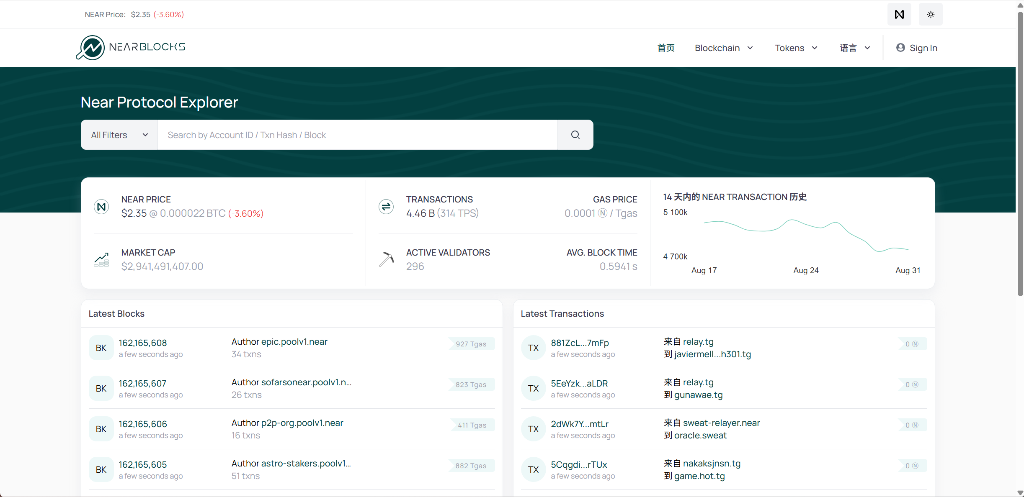Toggle the light/dark theme sun icon
The image size is (1024, 497).
[x=931, y=14]
